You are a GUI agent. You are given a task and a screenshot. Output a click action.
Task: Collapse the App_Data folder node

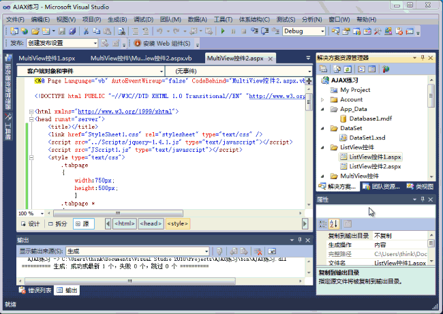click(x=322, y=109)
